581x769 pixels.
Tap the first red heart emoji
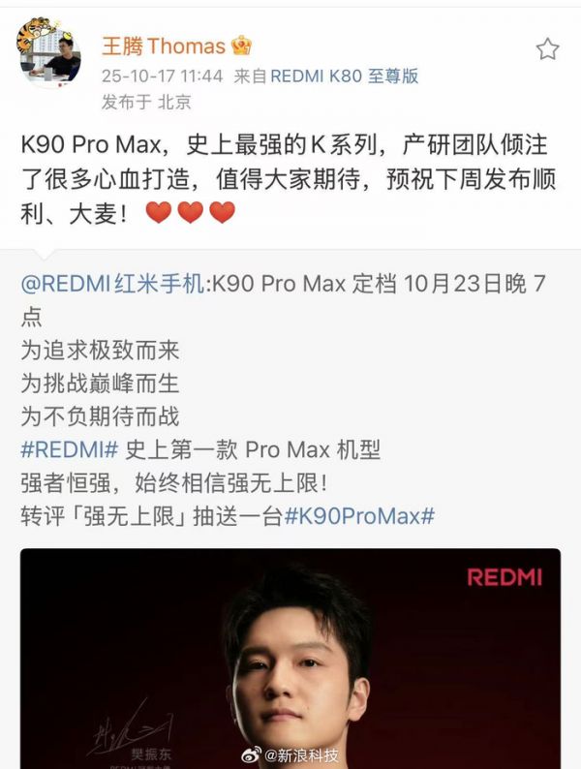tap(159, 212)
